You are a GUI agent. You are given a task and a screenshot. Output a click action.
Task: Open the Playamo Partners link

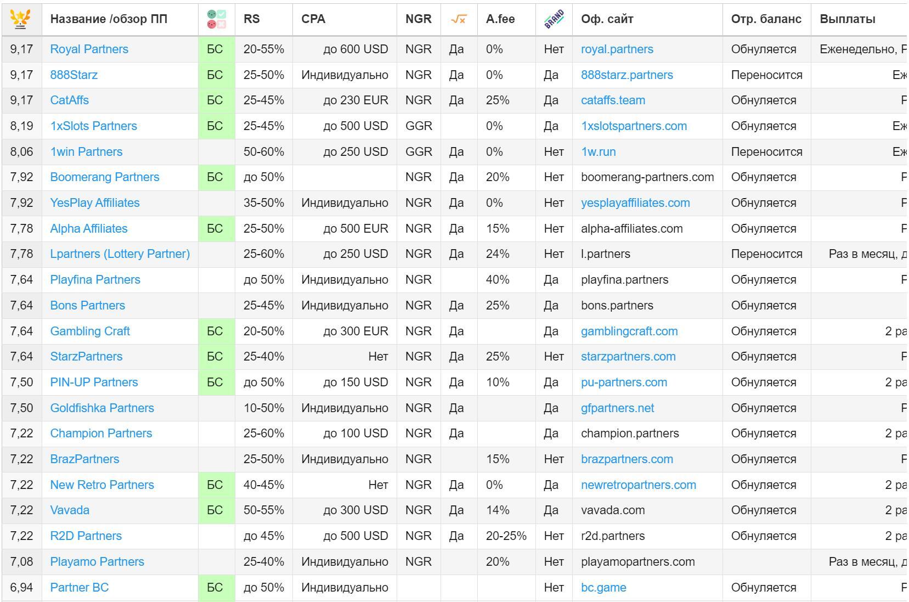tap(97, 561)
